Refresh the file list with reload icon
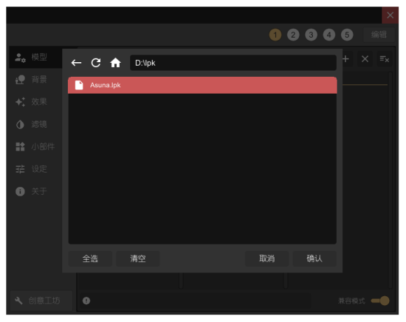Screen dimensions: 406x322 96,63
